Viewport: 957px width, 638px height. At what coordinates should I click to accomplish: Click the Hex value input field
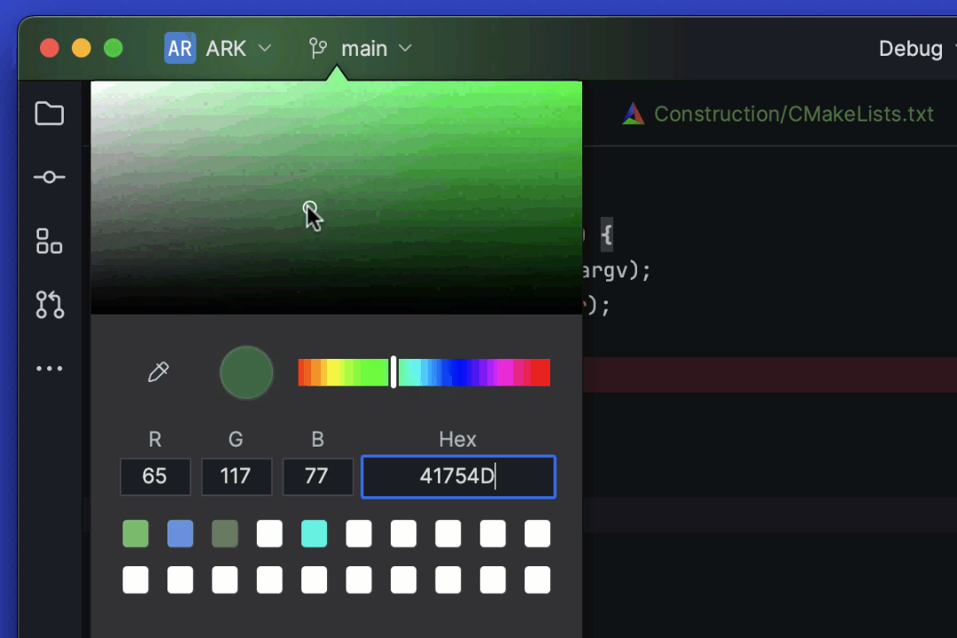458,477
